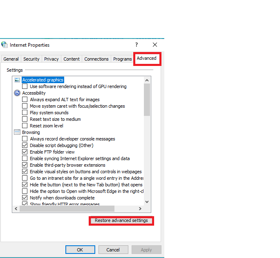
Task: Check Enable syncing Internet Explorer settings and data
Action: tap(25, 158)
